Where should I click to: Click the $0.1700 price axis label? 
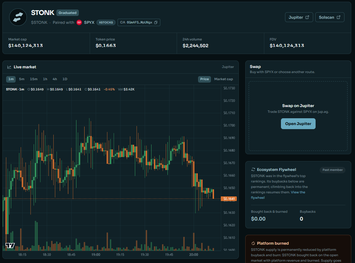click(229, 125)
